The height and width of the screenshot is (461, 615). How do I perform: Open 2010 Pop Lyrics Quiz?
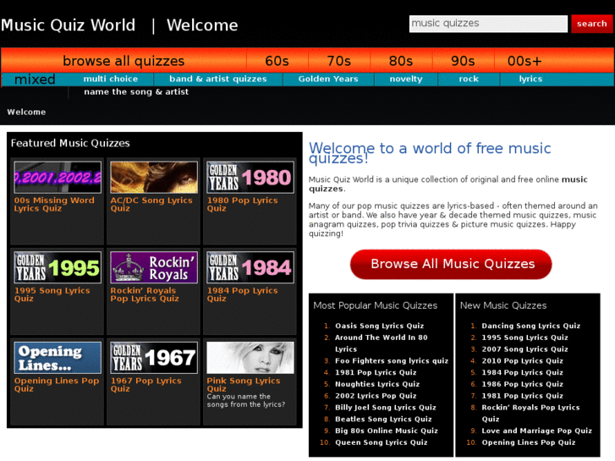(x=523, y=360)
